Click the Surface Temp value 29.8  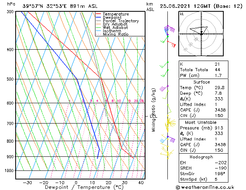(x=219, y=88)
